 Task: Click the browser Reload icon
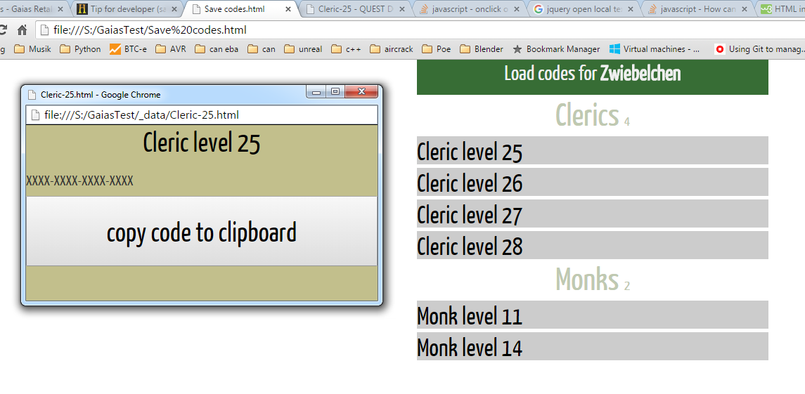click(3, 29)
